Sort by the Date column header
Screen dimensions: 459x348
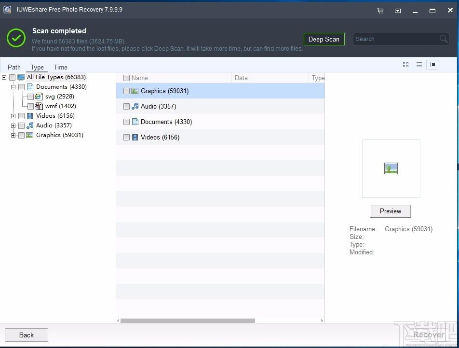click(x=270, y=78)
